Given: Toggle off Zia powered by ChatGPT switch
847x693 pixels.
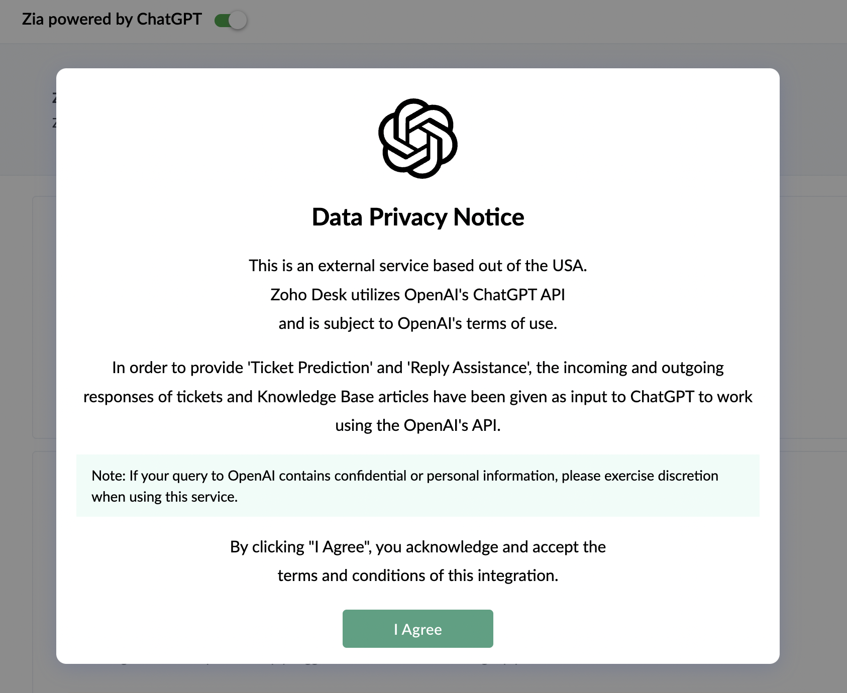Looking at the screenshot, I should tap(231, 21).
